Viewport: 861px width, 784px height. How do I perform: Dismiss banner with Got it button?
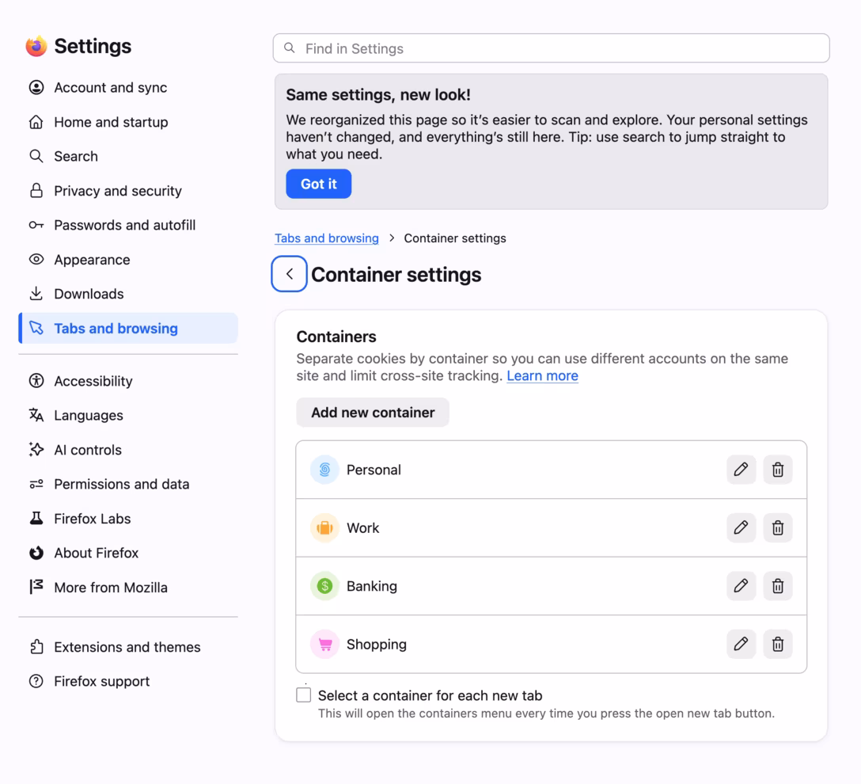[x=318, y=184]
